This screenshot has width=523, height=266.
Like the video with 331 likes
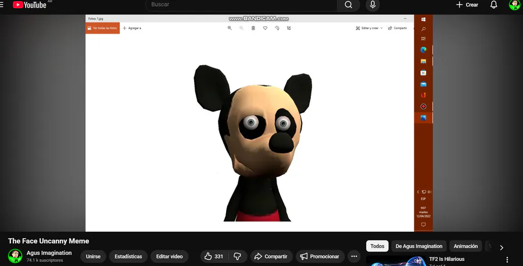214,256
